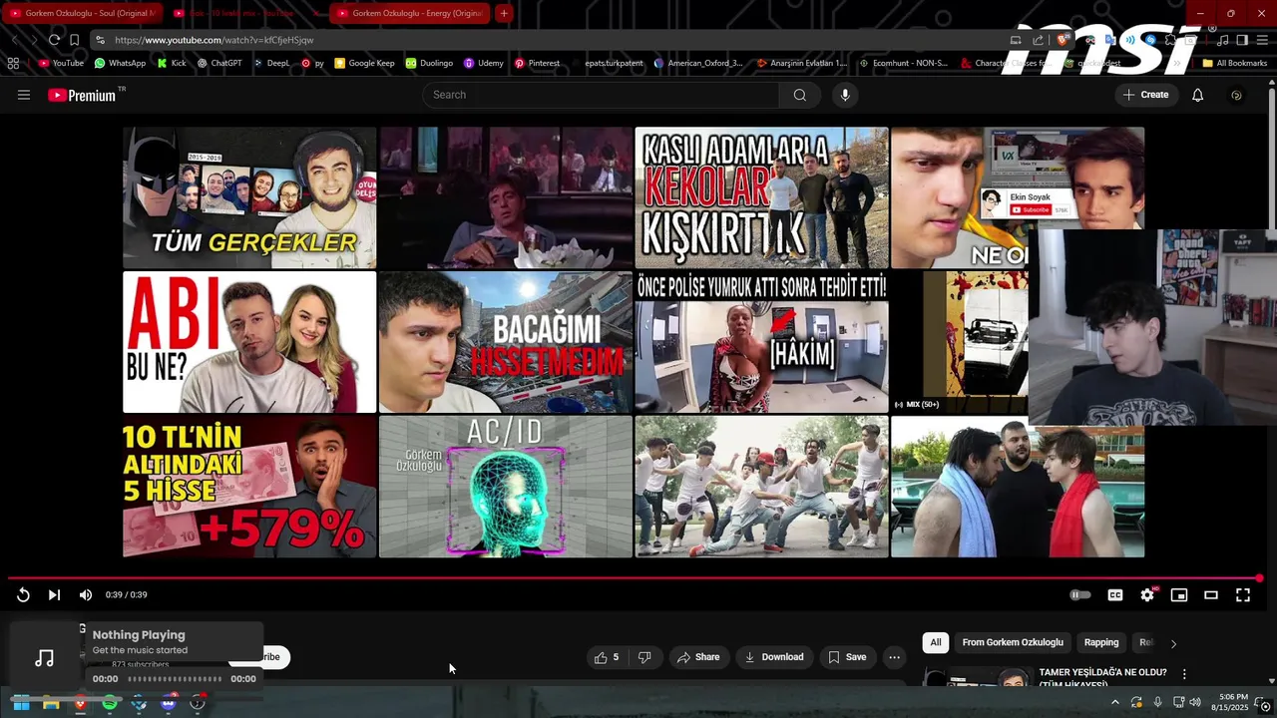Download the video
The image size is (1277, 718).
coord(774,657)
